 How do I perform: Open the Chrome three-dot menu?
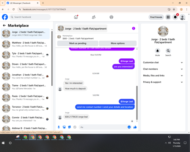coord(187,9)
